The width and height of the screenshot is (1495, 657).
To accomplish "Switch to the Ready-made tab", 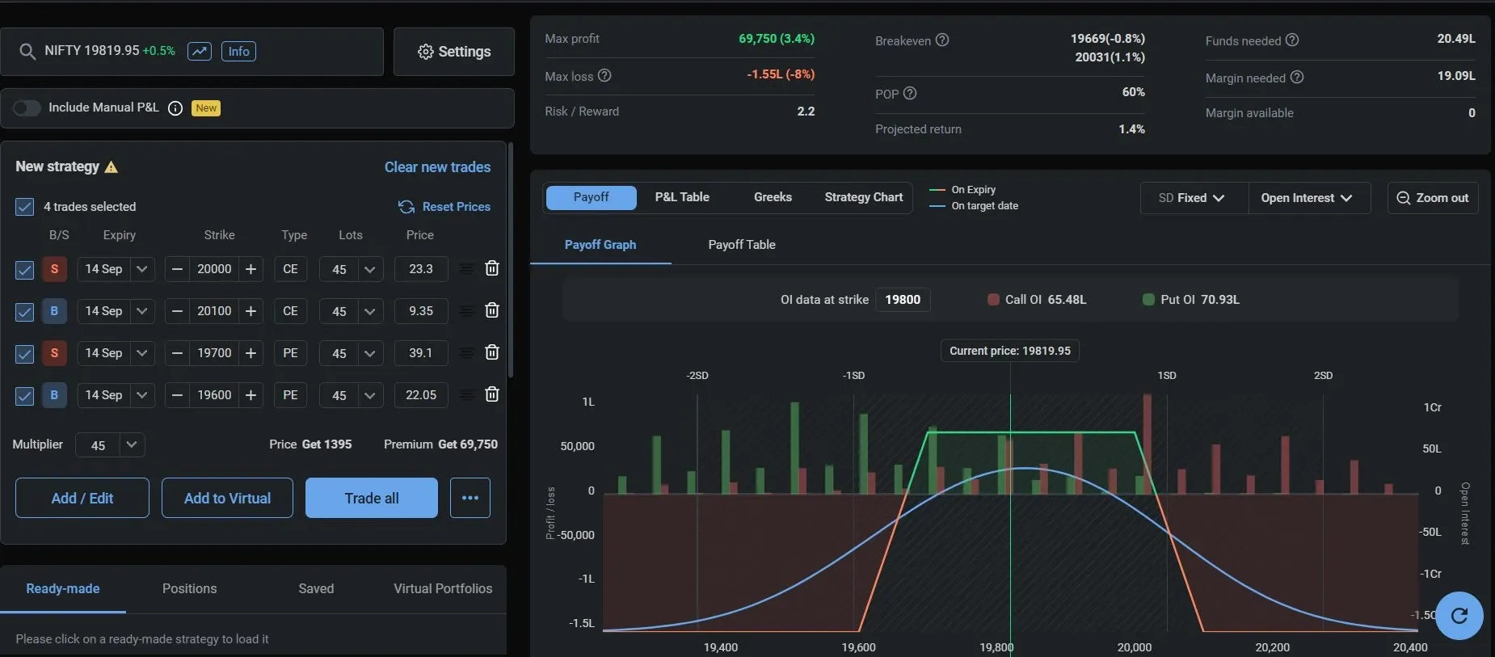I will [x=63, y=588].
